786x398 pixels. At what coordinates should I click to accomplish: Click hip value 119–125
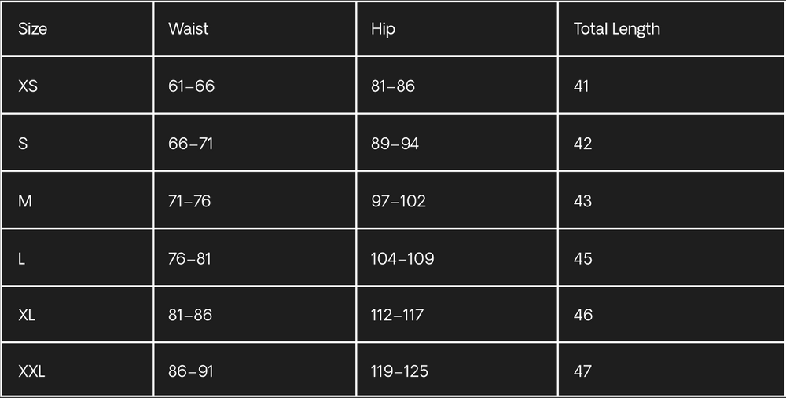click(x=399, y=371)
